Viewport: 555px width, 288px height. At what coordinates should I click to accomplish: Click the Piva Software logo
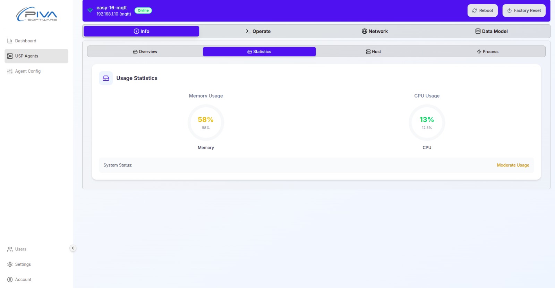pyautogui.click(x=36, y=14)
